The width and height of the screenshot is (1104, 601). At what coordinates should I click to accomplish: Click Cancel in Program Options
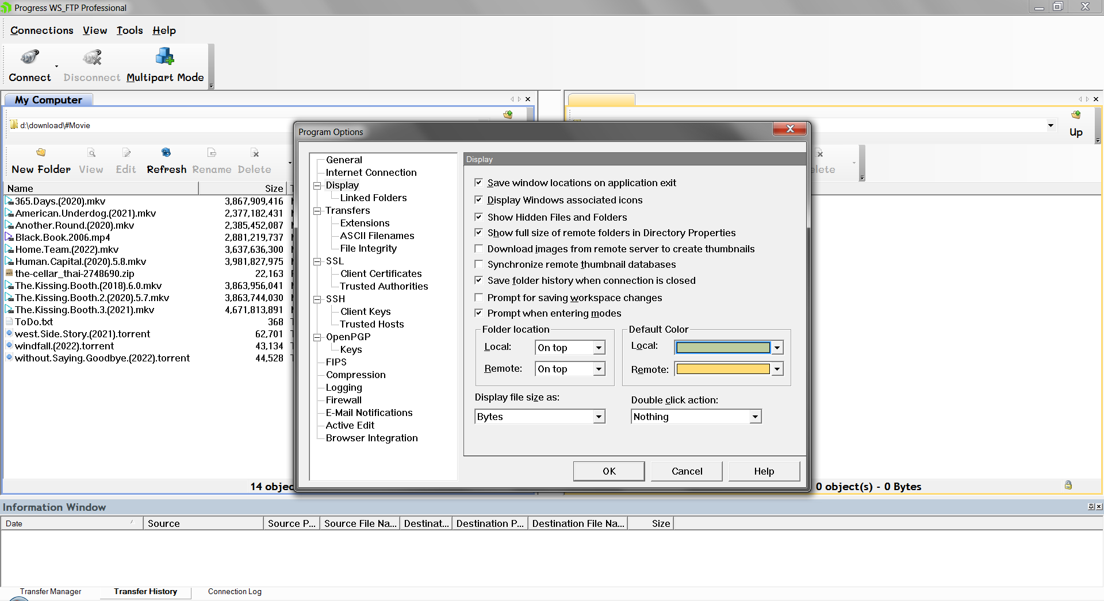coord(687,471)
